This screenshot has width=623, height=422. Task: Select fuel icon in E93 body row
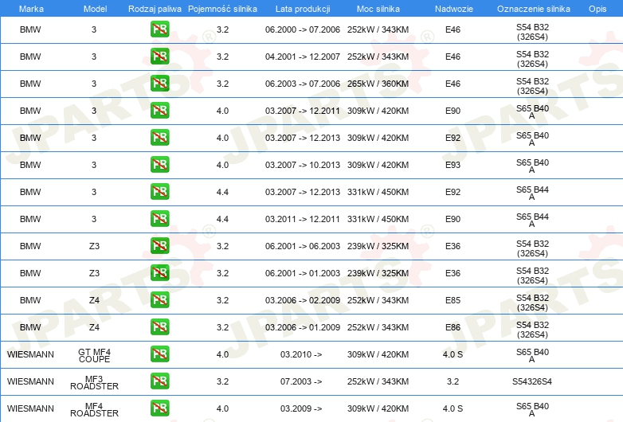point(159,165)
